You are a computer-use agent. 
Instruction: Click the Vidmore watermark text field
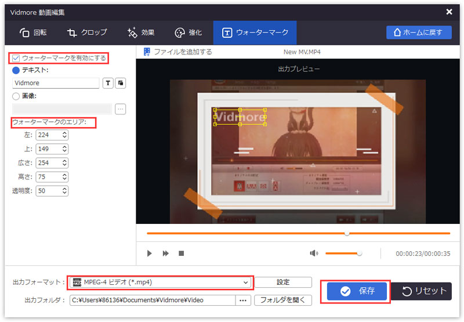coord(56,83)
